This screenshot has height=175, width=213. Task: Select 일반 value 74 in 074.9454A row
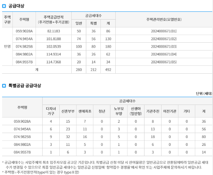point(79,39)
